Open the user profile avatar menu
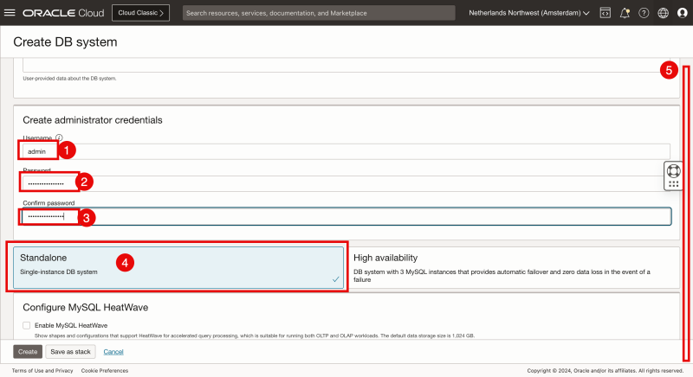Image resolution: width=693 pixels, height=377 pixels. click(683, 13)
